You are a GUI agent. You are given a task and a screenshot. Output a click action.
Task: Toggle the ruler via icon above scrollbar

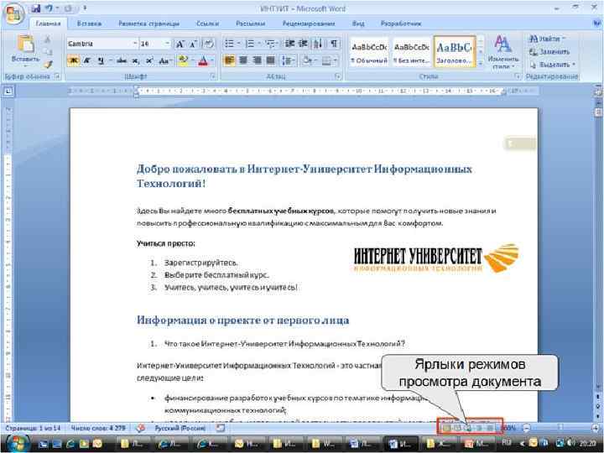click(598, 91)
